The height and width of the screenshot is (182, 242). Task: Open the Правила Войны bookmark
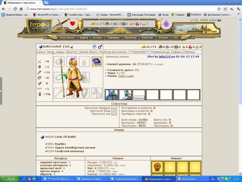pyautogui.click(x=15, y=15)
